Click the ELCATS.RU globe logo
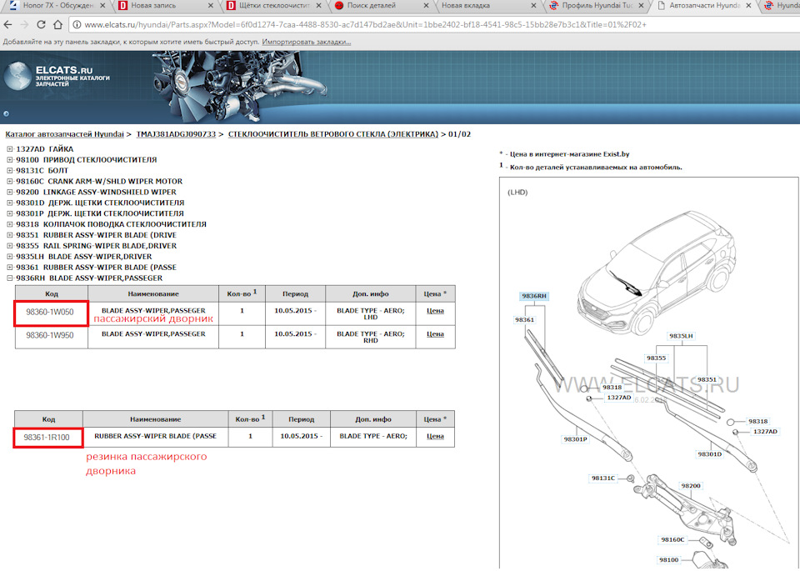Screen dimensions: 800x571 17,76
